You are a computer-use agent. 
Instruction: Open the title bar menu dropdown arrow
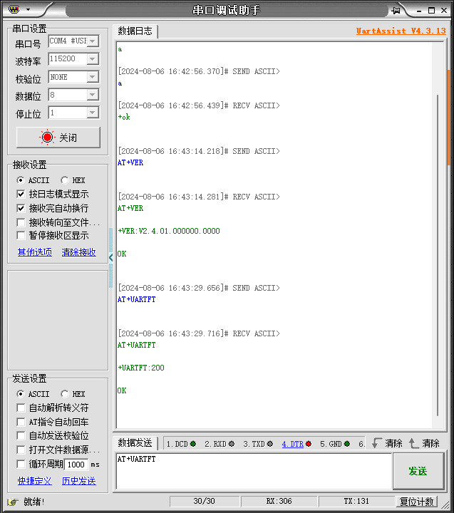click(28, 9)
